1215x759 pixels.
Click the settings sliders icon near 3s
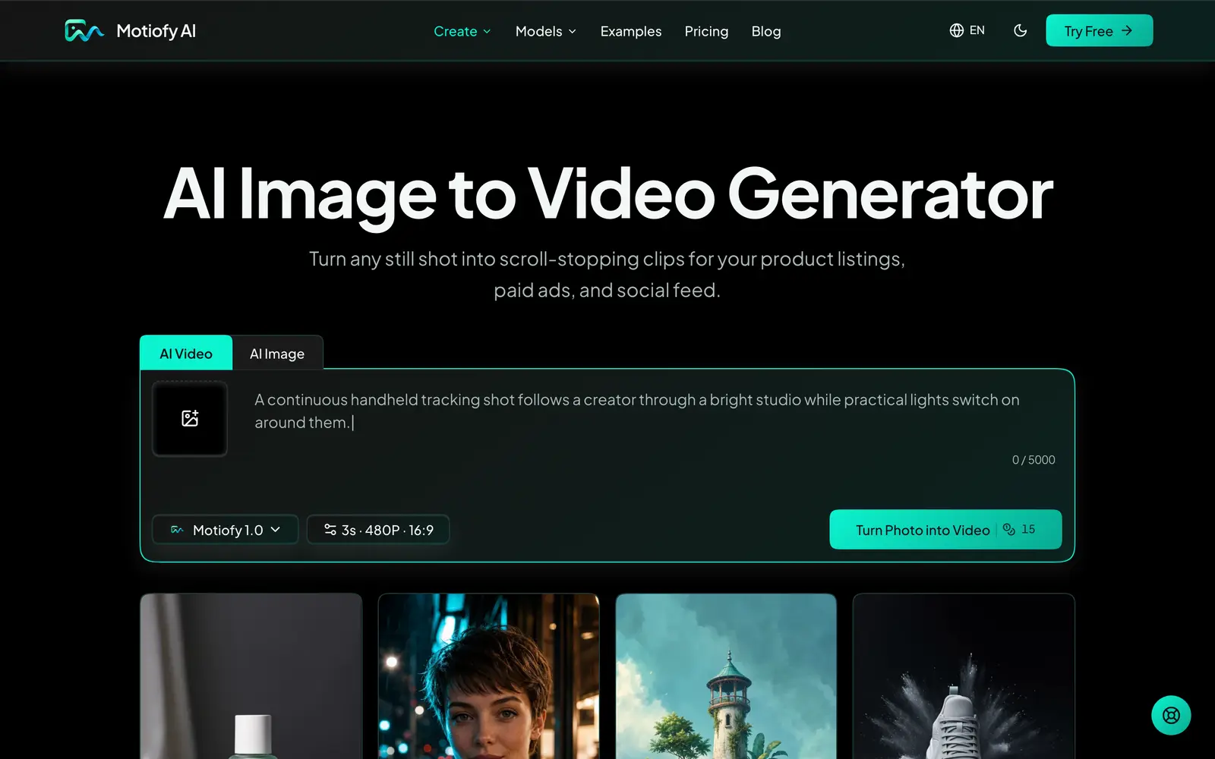click(330, 529)
